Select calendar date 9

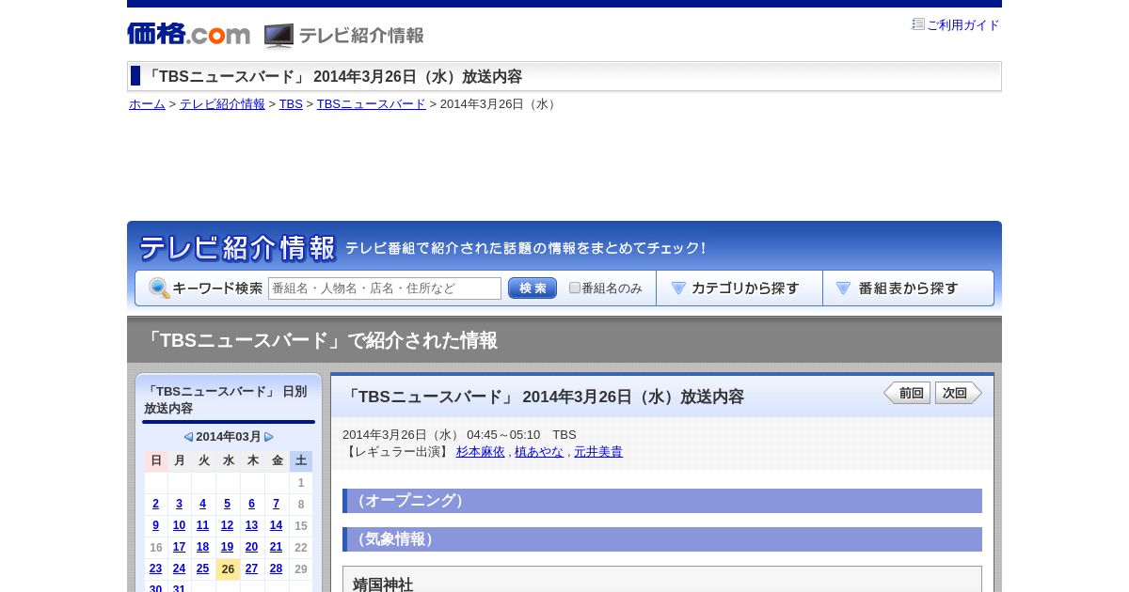coord(156,525)
